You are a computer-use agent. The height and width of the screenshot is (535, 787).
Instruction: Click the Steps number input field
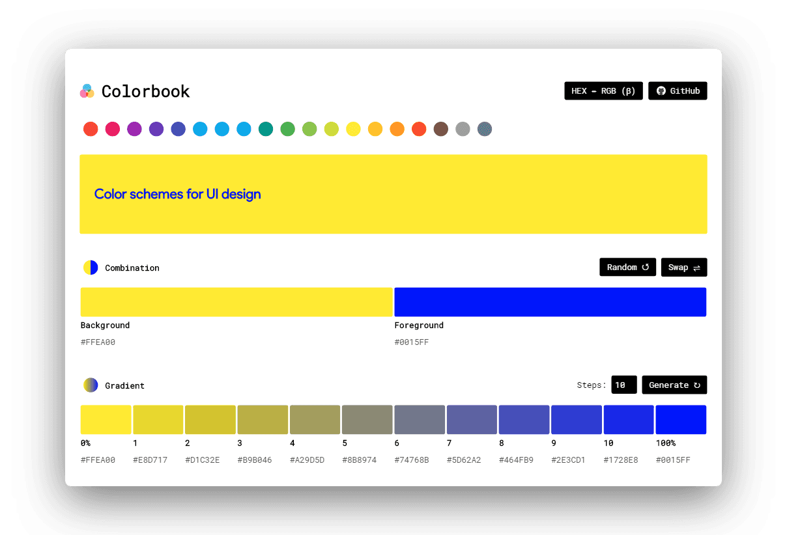point(623,385)
